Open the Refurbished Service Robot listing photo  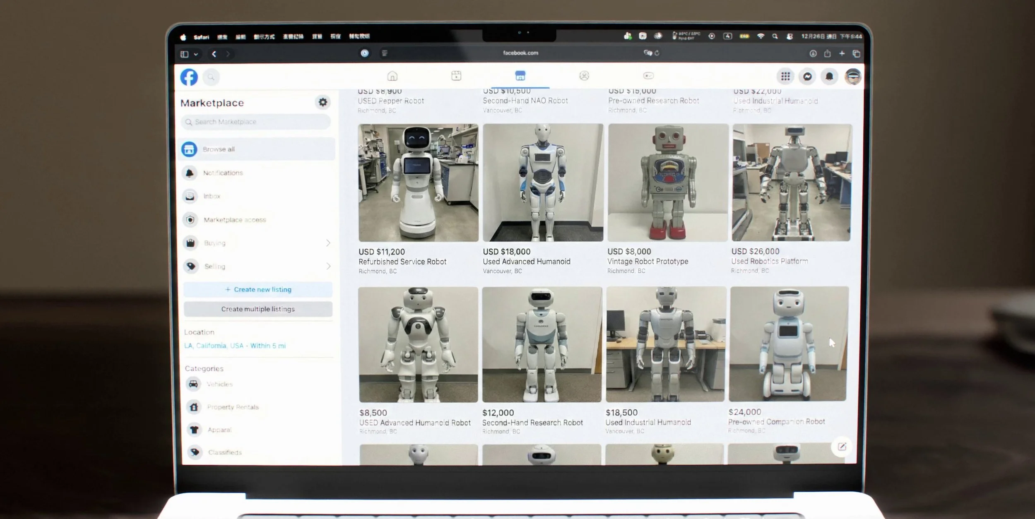418,183
